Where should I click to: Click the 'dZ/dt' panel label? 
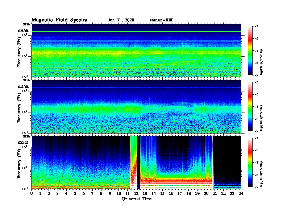click(x=23, y=142)
